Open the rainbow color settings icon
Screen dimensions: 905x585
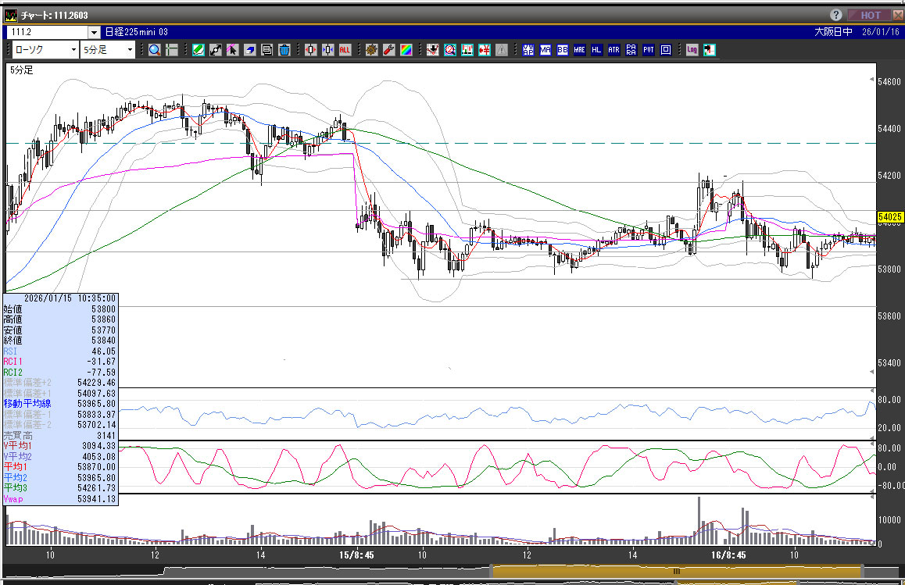406,50
